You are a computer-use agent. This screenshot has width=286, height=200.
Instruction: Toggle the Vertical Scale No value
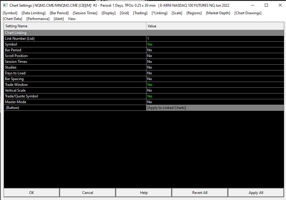click(x=215, y=90)
